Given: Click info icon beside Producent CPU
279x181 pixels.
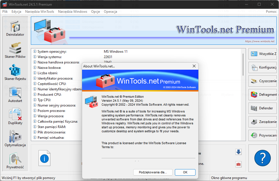Looking at the screenshot, I should click(x=35, y=94).
